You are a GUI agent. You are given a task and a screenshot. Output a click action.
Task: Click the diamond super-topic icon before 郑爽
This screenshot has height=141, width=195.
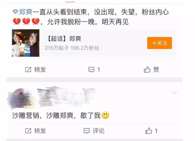pyautogui.click(x=15, y=12)
